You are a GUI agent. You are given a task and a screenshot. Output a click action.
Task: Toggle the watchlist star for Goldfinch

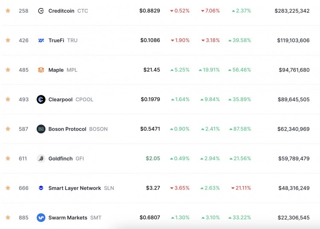point(8,158)
